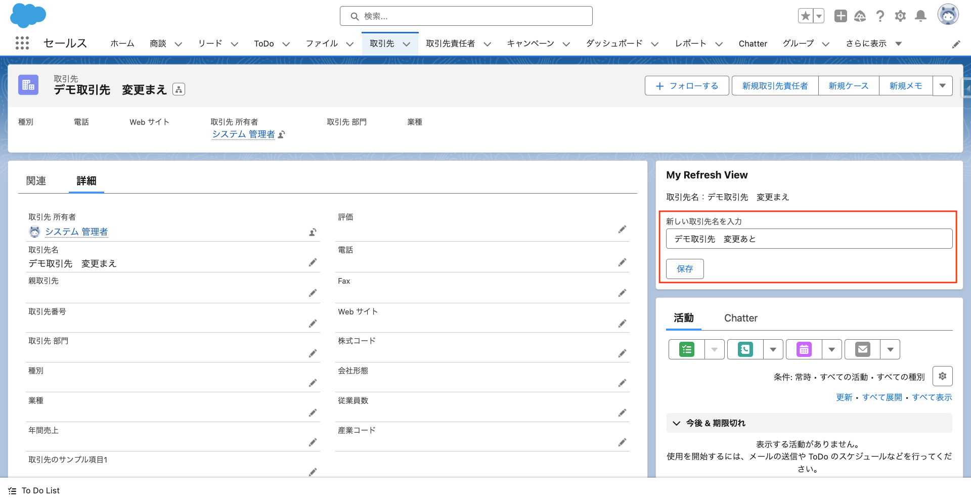Open the Trailhead mountain icon
Screen dimensions: 971x503
pyautogui.click(x=860, y=16)
